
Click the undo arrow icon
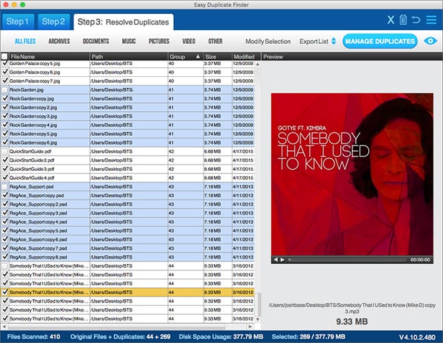point(416,21)
